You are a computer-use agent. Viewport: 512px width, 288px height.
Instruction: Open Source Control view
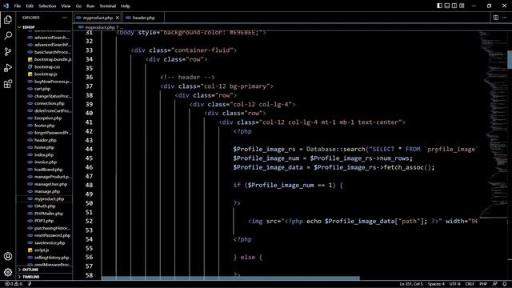pos(8,51)
